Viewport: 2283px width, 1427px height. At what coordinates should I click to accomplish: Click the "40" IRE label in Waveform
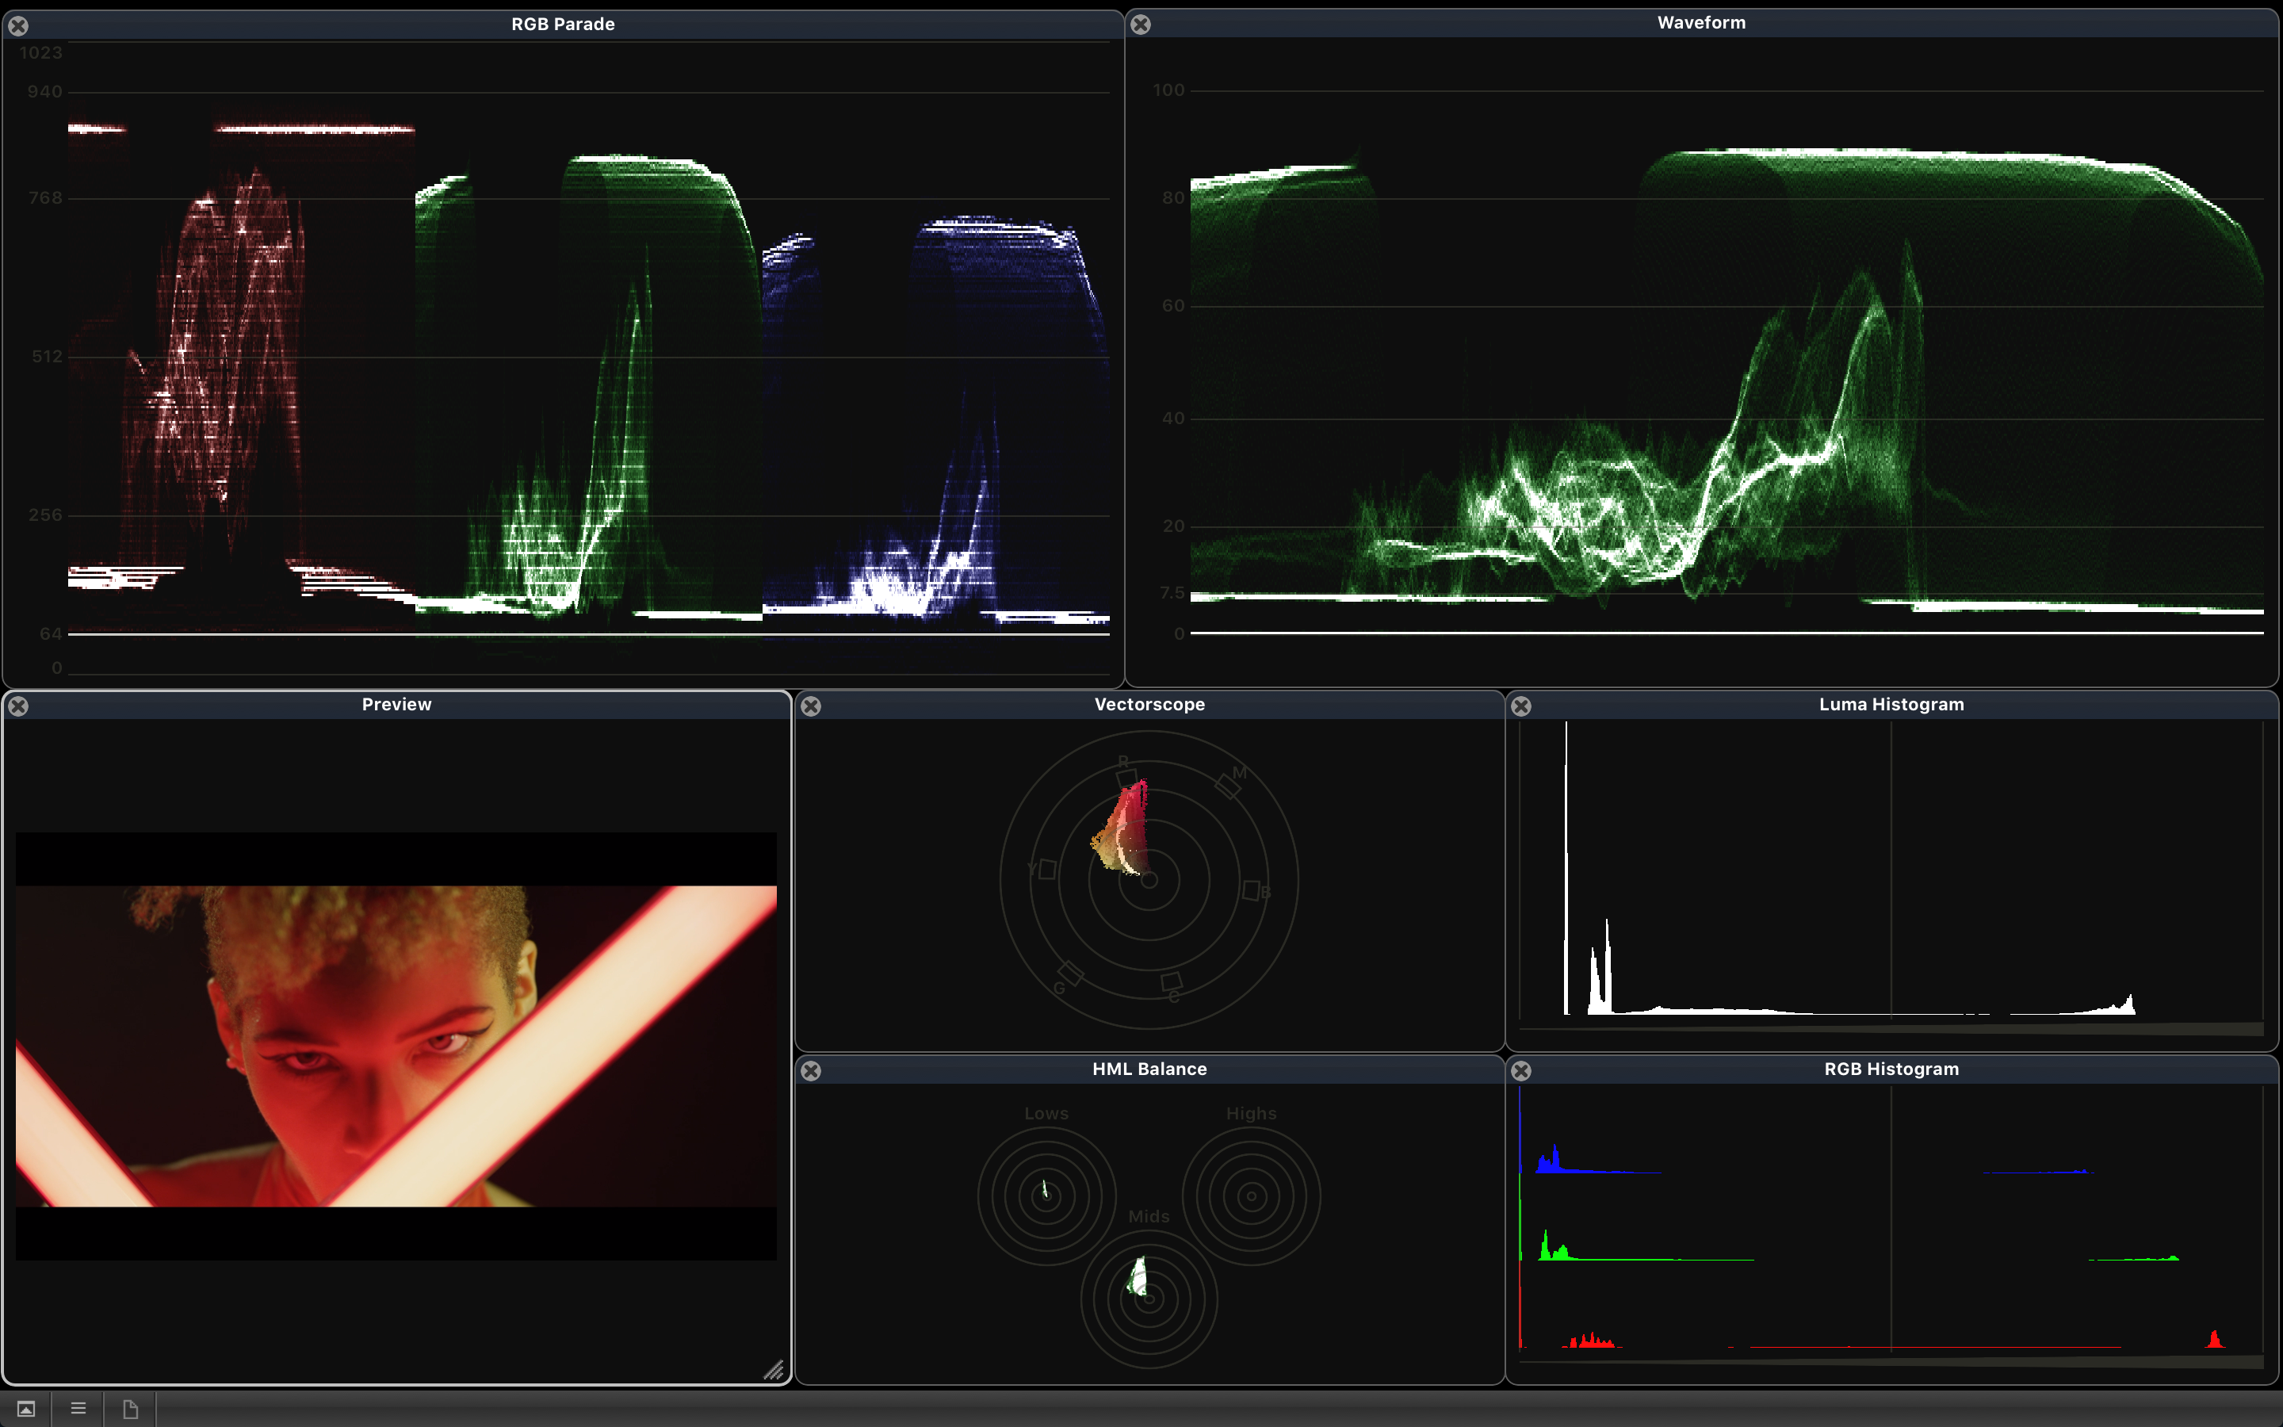click(1172, 417)
